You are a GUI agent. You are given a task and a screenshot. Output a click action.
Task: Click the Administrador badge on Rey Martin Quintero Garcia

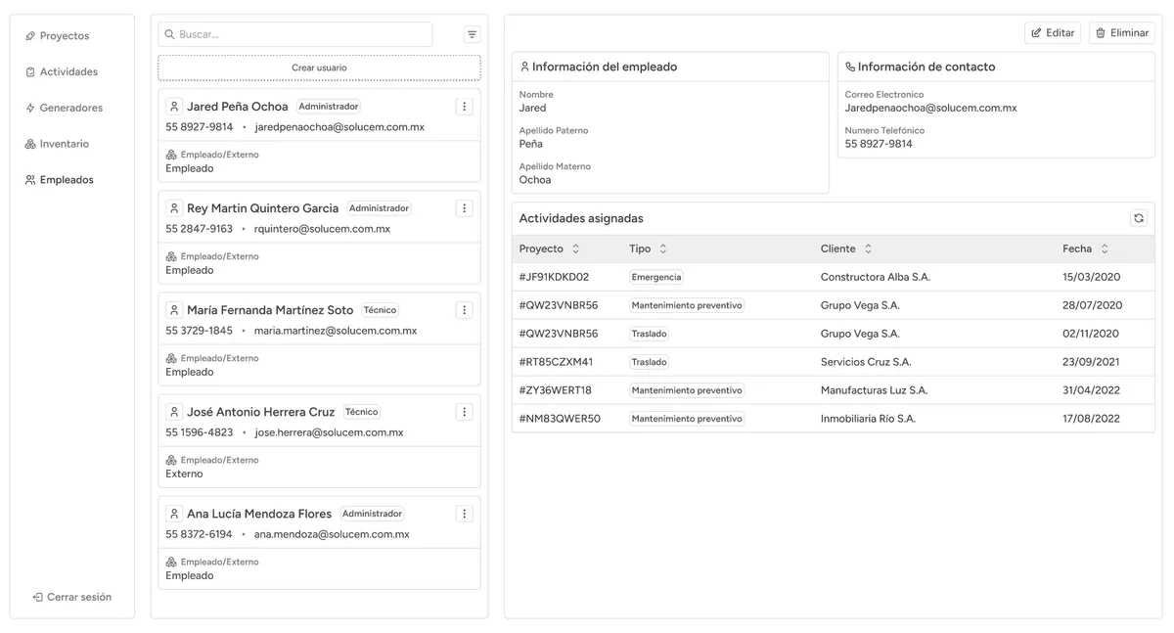tap(380, 207)
